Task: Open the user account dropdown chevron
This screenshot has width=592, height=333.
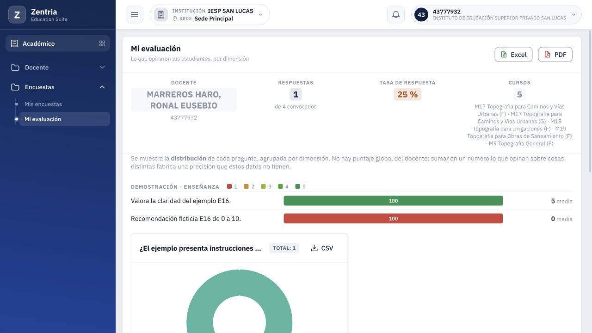Action: [x=574, y=15]
